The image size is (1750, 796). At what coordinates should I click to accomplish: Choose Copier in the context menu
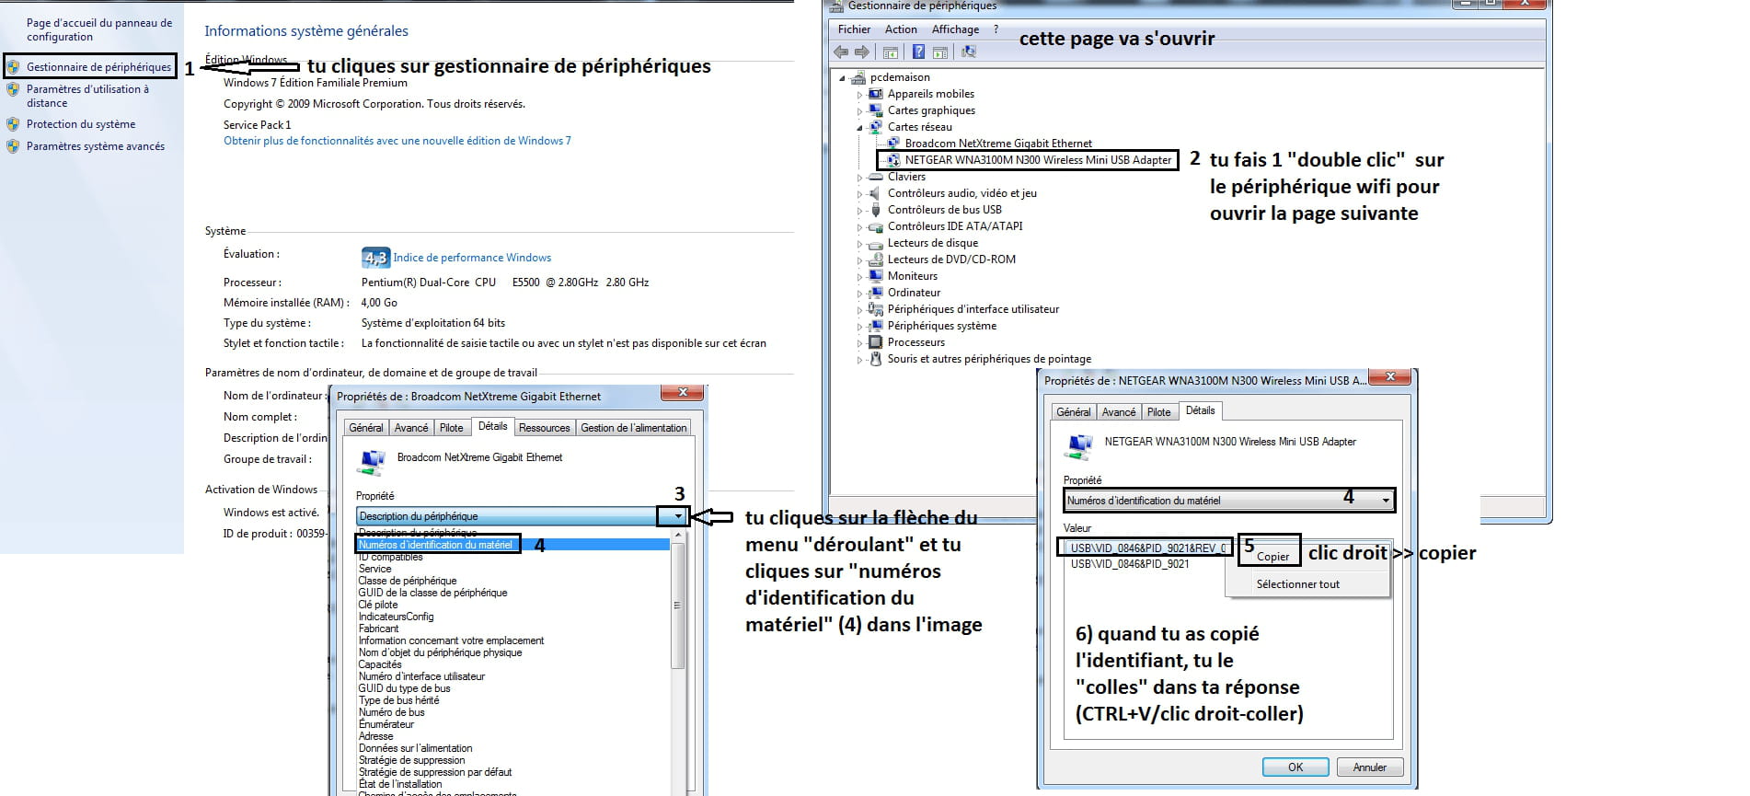point(1272,557)
